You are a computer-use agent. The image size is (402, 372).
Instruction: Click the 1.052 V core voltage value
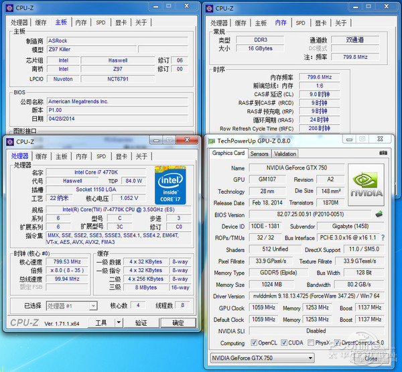[129, 198]
